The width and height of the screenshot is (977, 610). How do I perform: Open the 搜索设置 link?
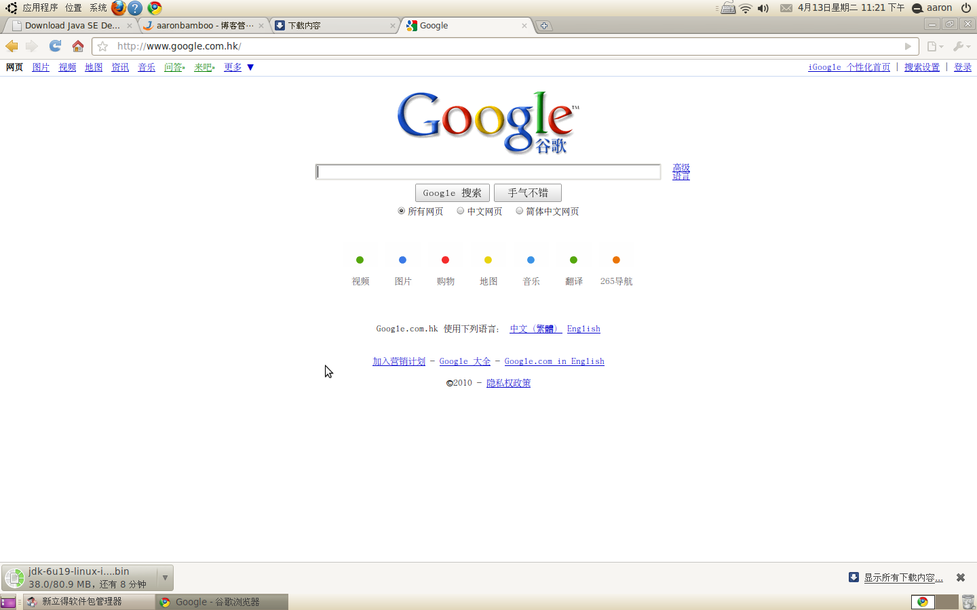(x=922, y=67)
